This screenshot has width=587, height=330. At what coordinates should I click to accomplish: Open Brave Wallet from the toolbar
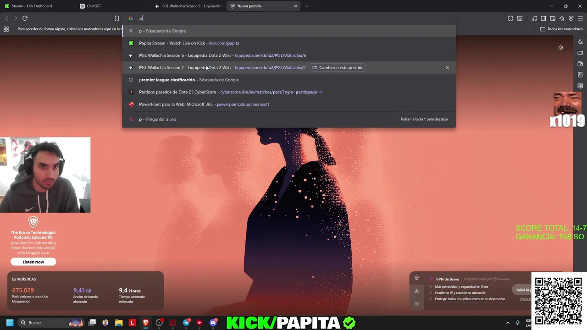(553, 18)
